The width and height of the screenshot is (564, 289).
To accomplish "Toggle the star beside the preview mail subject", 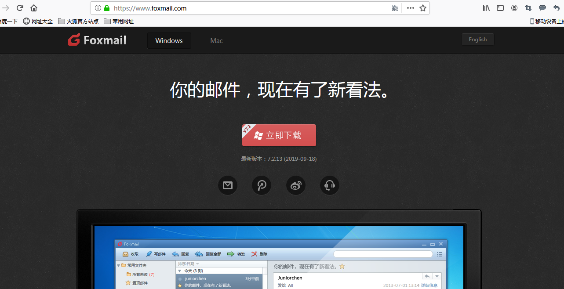I will (342, 267).
